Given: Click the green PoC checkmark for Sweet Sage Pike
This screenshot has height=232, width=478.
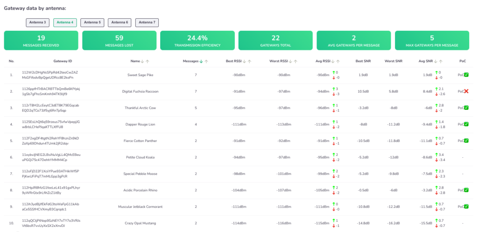Looking at the screenshot, I should coord(466,75).
